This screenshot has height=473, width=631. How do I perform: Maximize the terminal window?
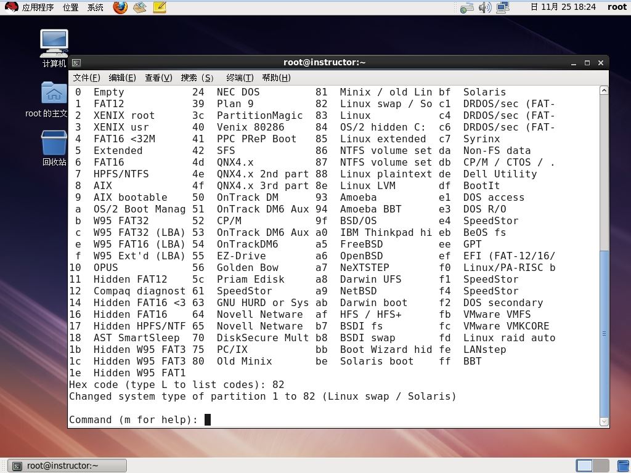587,63
